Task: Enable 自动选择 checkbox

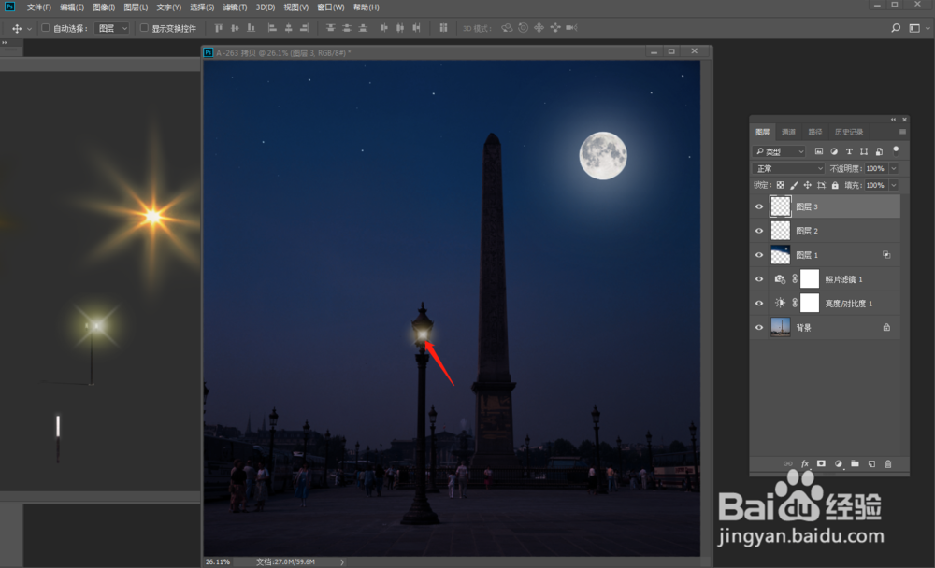Action: click(x=45, y=28)
